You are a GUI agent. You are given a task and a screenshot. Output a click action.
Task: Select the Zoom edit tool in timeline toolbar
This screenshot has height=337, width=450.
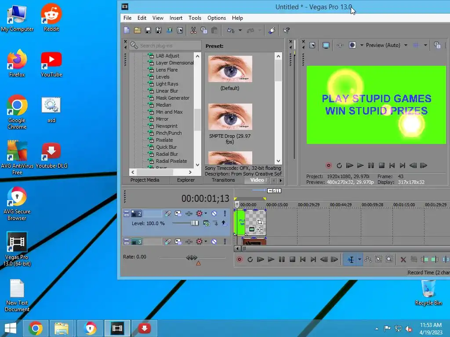click(389, 259)
